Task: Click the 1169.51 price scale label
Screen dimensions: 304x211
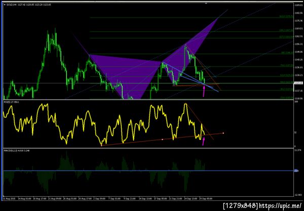Action: (298, 28)
